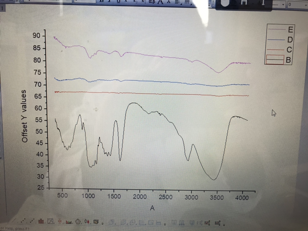Click the black-dotted grid arrow icon

pyautogui.click(x=218, y=223)
